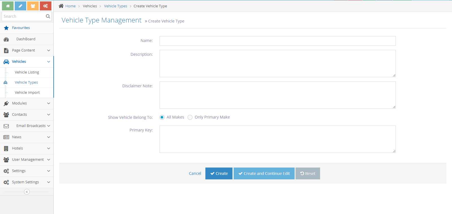This screenshot has width=452, height=214.
Task: Open Vehicle Listing in sidebar
Action: click(x=27, y=72)
